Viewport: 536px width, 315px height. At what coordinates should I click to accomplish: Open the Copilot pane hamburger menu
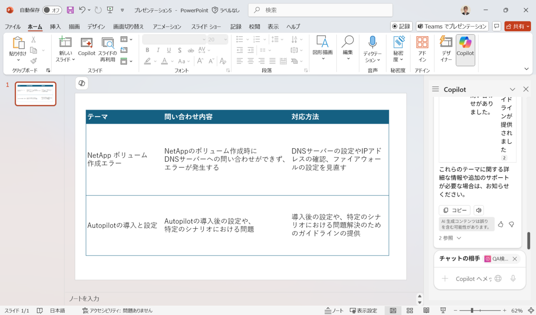tap(435, 89)
